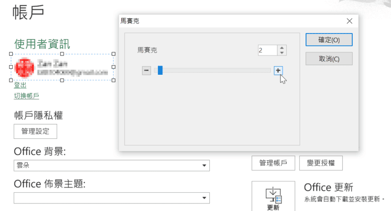Close the 馬賽克 dialog

point(349,21)
